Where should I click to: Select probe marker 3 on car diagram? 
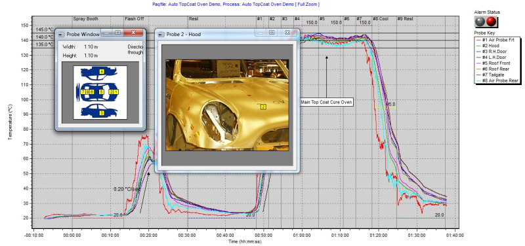102,113
